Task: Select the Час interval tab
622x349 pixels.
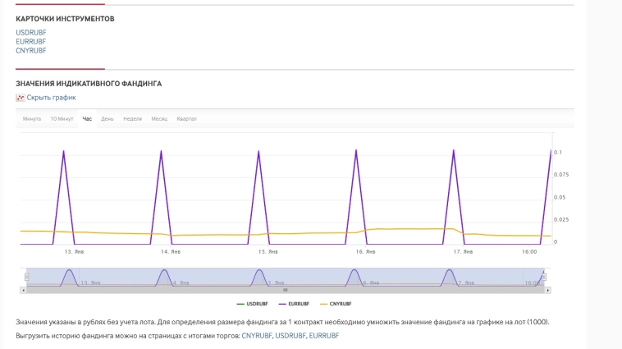Action: (x=87, y=119)
